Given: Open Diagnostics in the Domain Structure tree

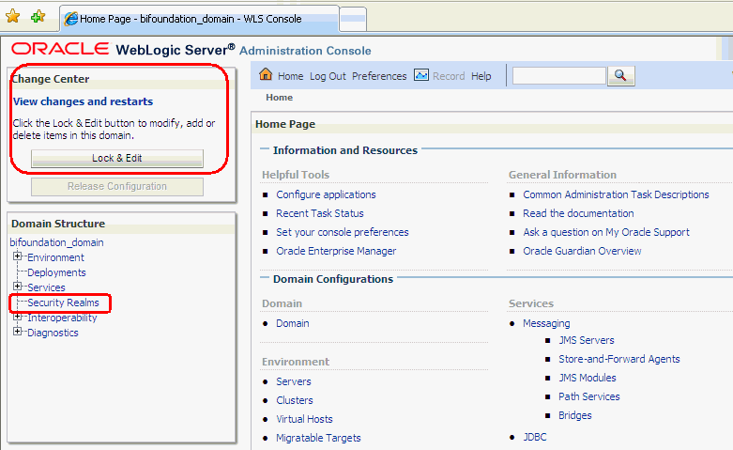Looking at the screenshot, I should (53, 333).
